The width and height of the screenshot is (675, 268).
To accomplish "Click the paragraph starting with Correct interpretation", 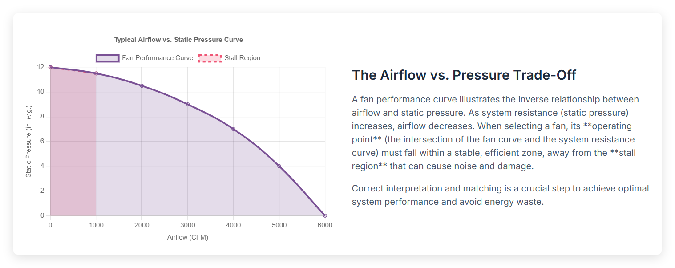I will (x=500, y=195).
